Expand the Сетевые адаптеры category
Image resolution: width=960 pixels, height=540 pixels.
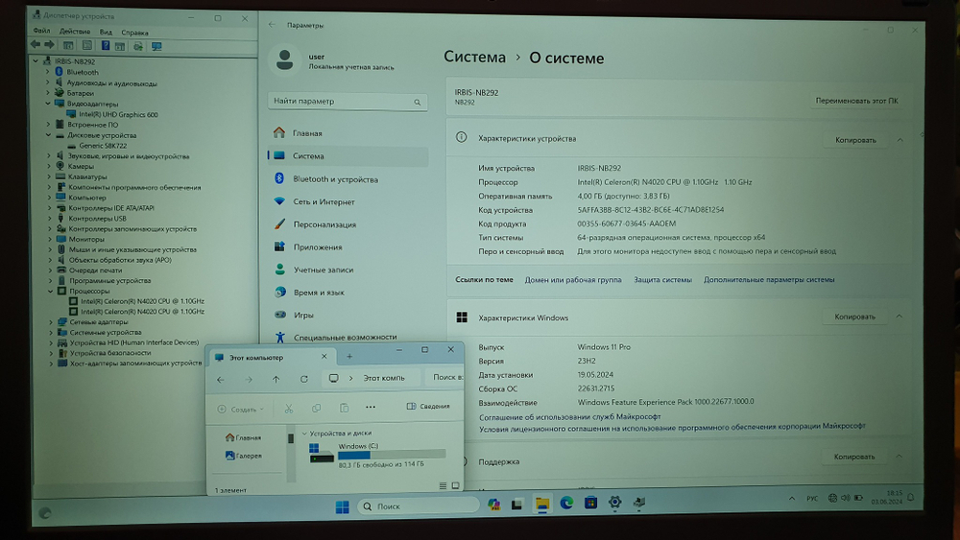(x=51, y=321)
